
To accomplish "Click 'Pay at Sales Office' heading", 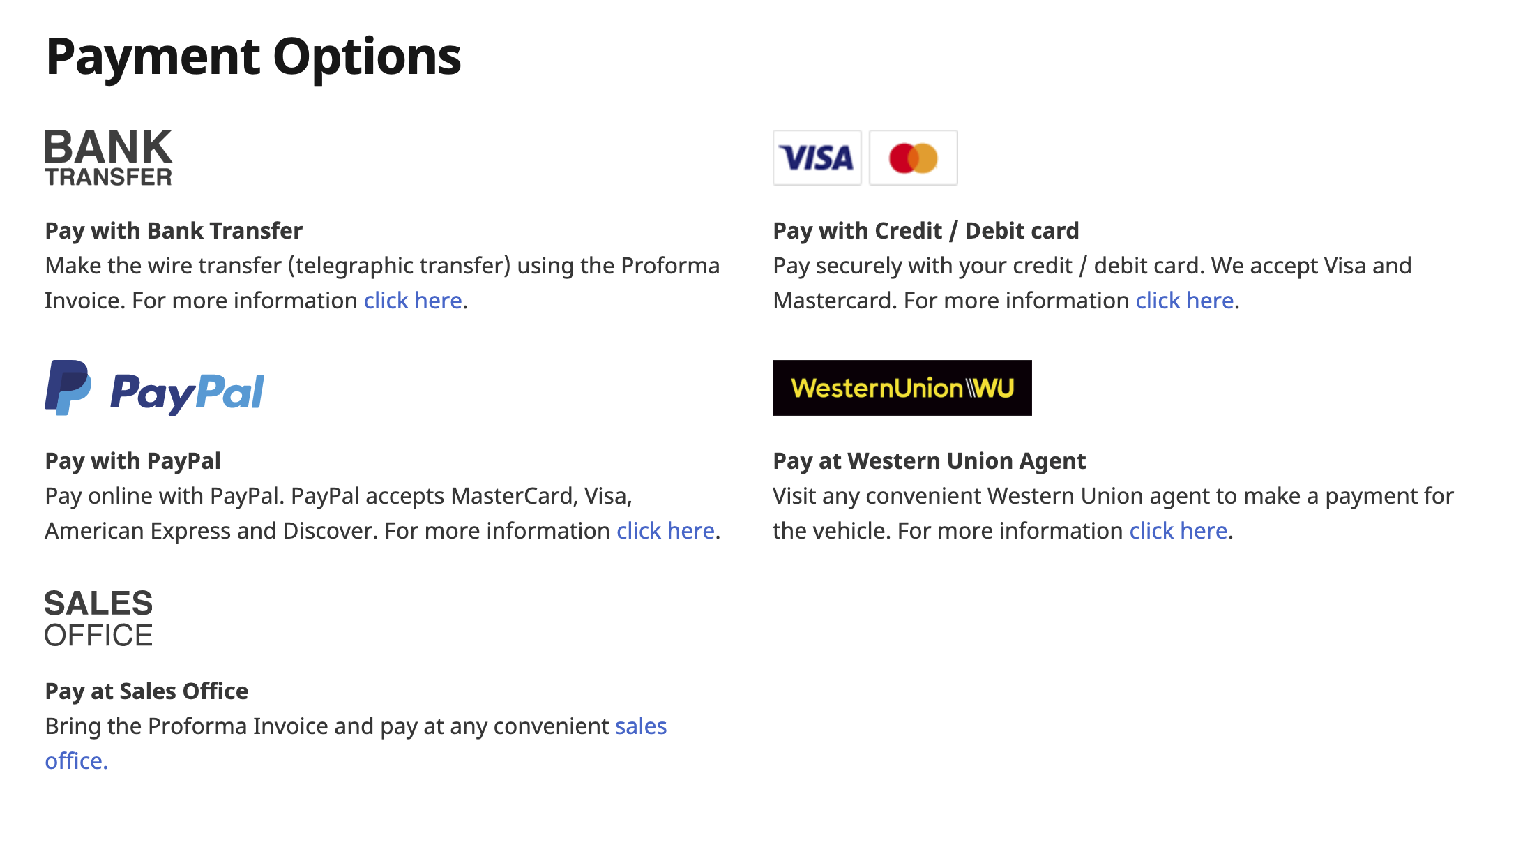I will pyautogui.click(x=146, y=691).
